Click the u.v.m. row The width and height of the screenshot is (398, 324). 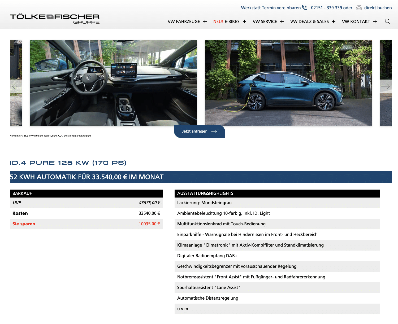(x=277, y=309)
